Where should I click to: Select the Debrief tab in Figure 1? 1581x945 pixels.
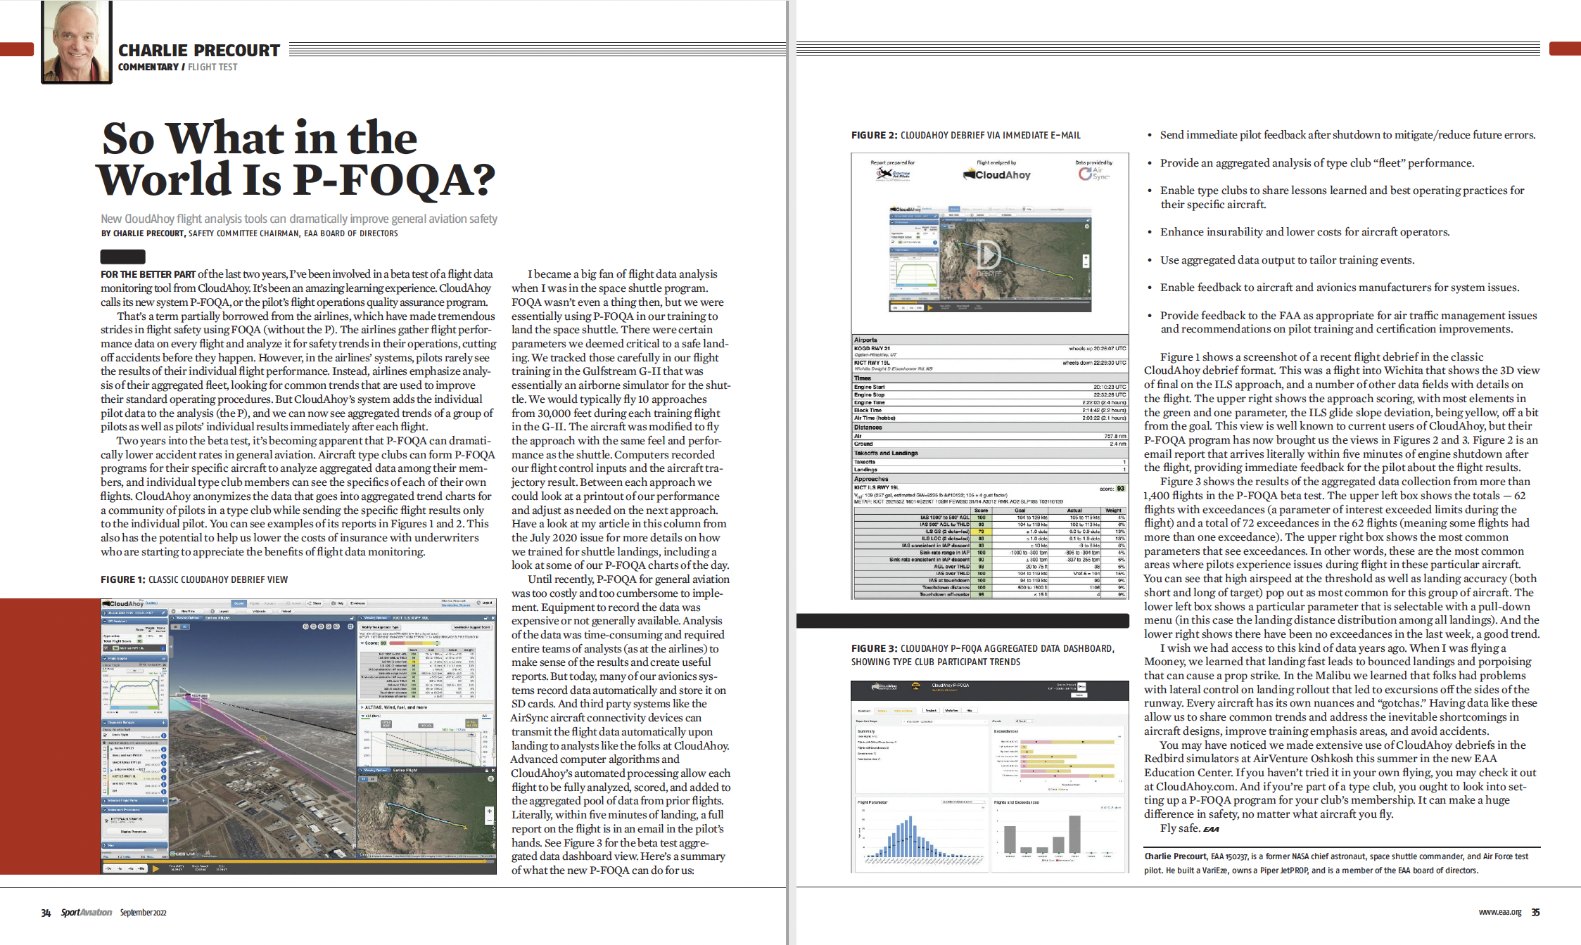coord(239,603)
